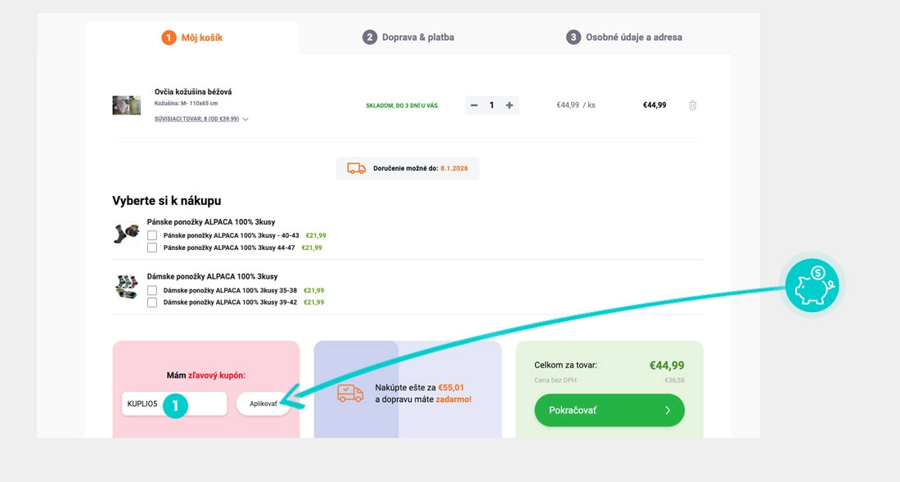Click the teal piggy bank savings icon
900x482 pixels.
coord(810,285)
